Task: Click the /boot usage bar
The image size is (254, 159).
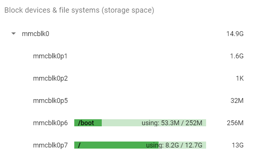Action: 140,123
